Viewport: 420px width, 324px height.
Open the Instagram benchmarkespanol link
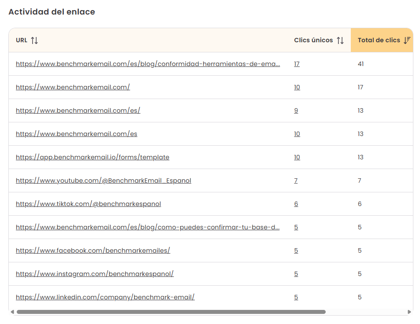click(x=95, y=274)
